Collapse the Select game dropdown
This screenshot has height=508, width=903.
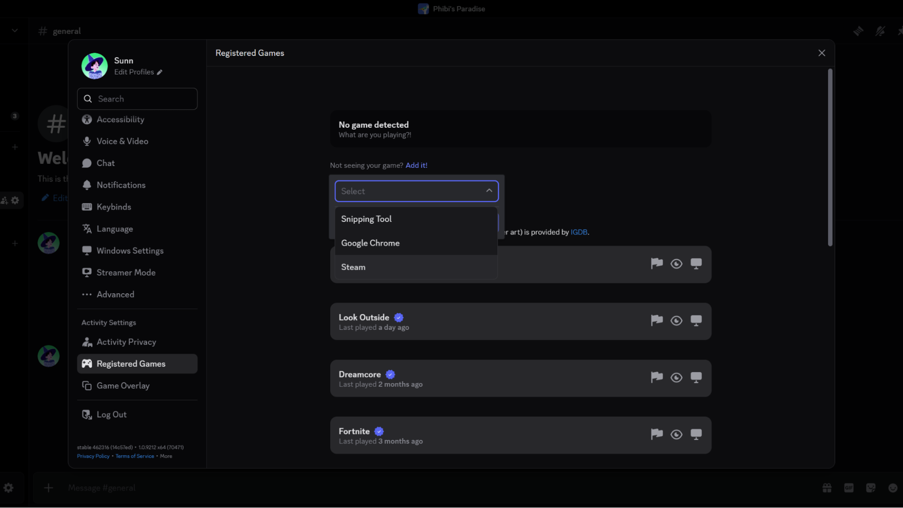click(489, 191)
